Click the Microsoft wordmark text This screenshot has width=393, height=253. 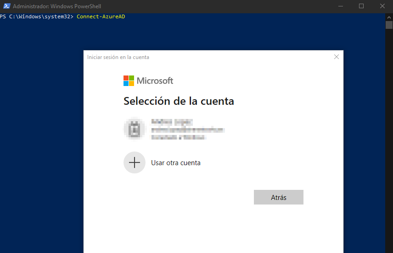(155, 81)
